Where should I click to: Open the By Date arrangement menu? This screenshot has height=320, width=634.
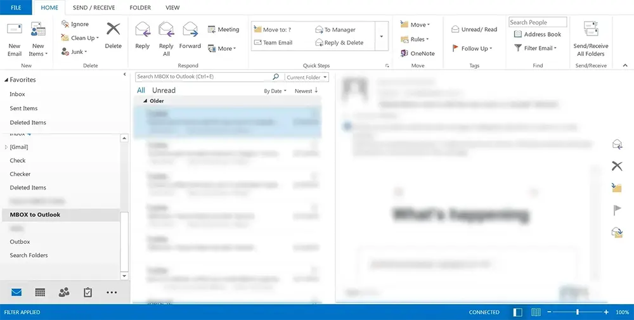pos(275,91)
